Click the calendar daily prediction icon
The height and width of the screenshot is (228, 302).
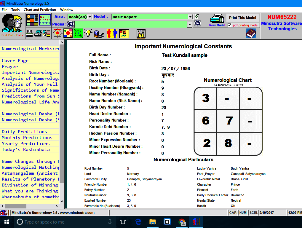(141, 34)
